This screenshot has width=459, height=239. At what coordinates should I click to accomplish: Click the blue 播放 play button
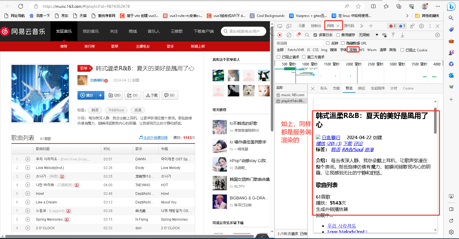click(87, 95)
